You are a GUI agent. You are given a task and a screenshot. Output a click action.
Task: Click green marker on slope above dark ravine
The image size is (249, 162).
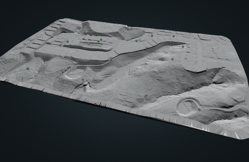tap(184, 76)
